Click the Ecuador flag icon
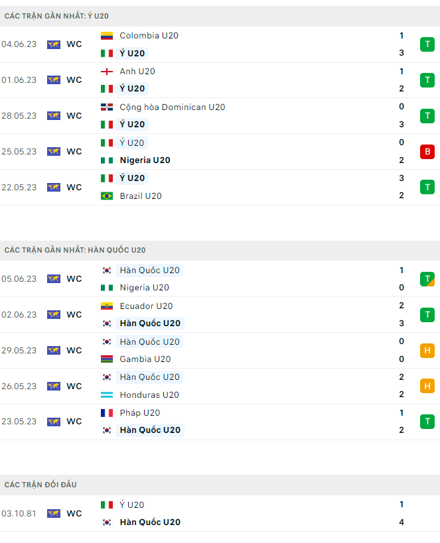Viewport: 440px width, 543px height. (x=106, y=306)
